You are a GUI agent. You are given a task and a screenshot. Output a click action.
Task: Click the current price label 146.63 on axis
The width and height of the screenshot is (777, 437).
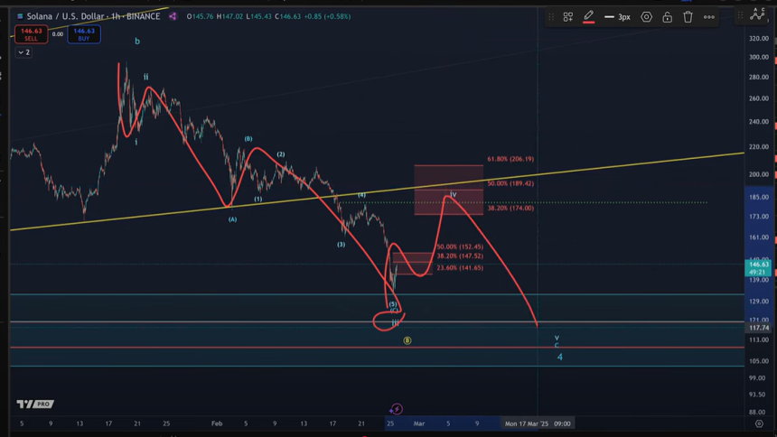coord(757,264)
